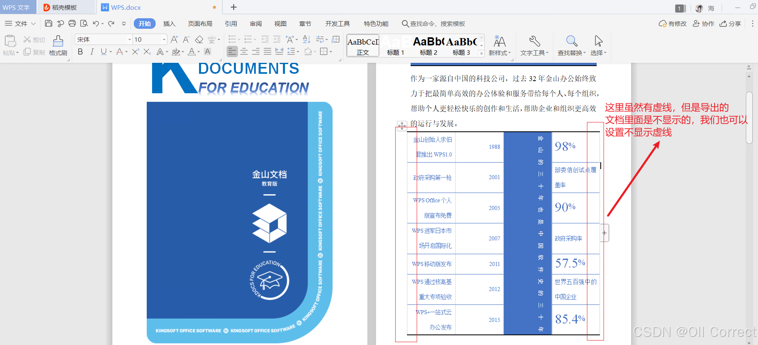Click the 剪切 (Cut) button
758x345 pixels.
tap(34, 39)
